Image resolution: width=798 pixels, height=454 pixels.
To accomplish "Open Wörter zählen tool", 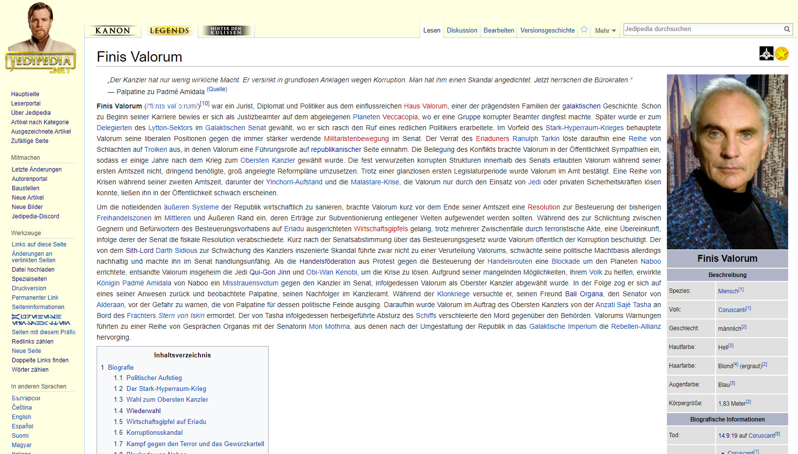I will point(30,370).
